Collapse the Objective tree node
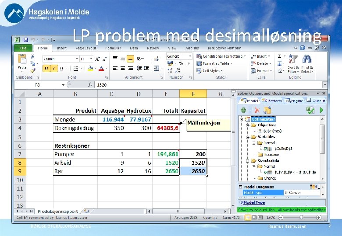The width and height of the screenshot is (342, 236). pos(247,125)
